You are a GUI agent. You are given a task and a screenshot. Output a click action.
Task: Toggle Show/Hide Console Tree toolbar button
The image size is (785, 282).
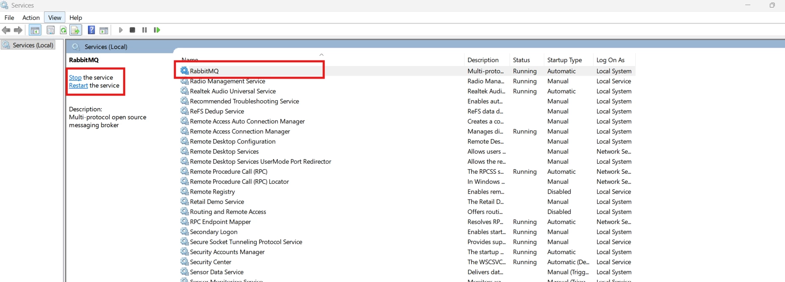point(35,30)
